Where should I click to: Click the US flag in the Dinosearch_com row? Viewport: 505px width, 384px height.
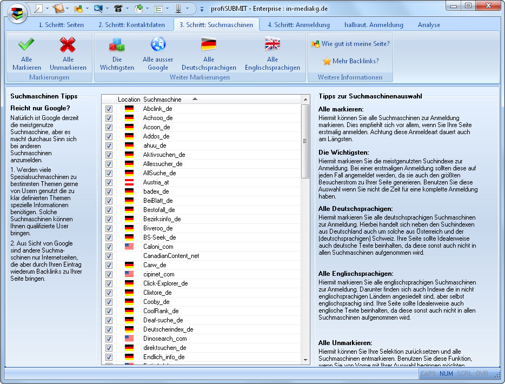click(129, 339)
